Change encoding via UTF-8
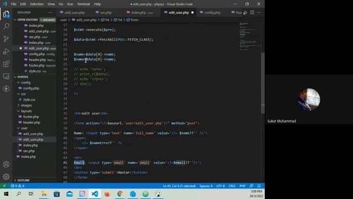Screen dimensions: 353x199 coord(221,186)
